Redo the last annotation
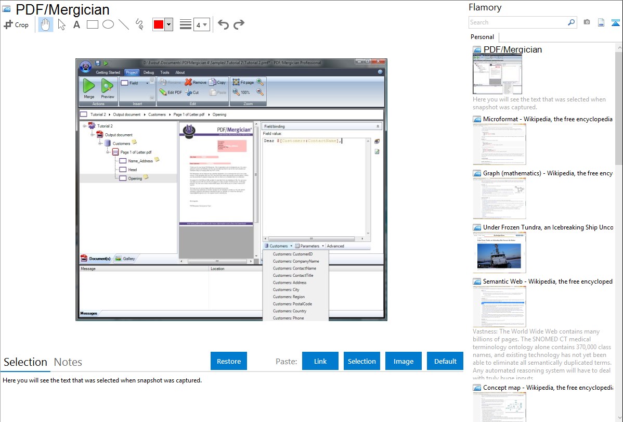Screen dimensions: 623x422 [x=239, y=24]
